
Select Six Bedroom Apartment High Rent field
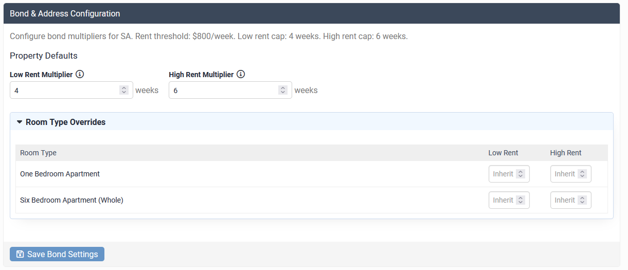click(x=564, y=200)
